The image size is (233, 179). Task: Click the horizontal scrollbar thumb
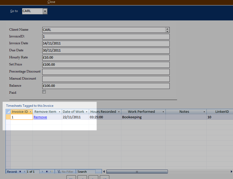pos(137,172)
